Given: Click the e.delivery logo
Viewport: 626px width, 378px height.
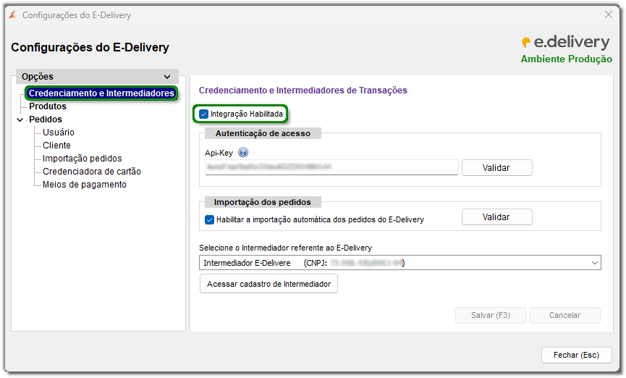Looking at the screenshot, I should [566, 43].
